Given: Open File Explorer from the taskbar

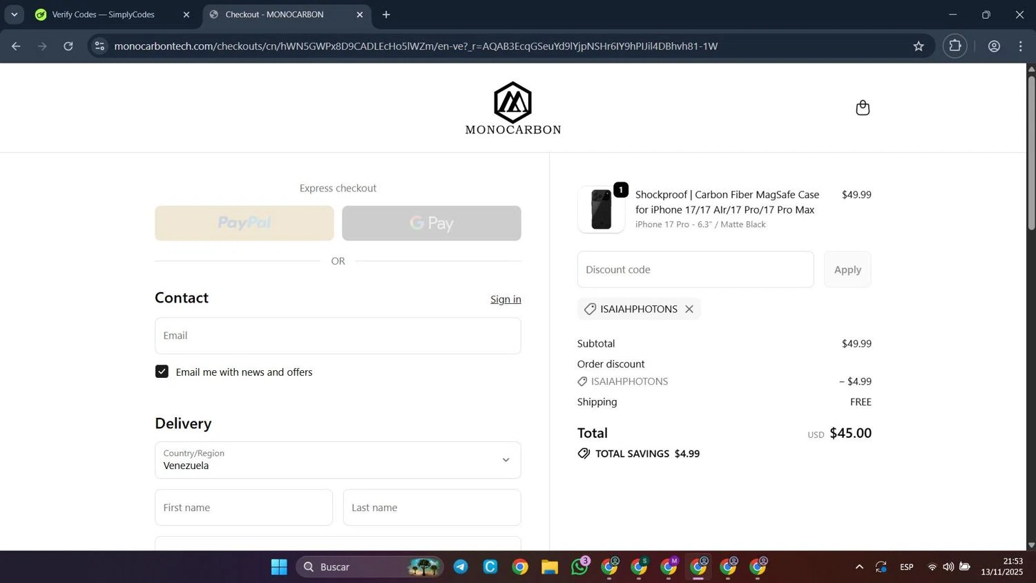Looking at the screenshot, I should 550,567.
